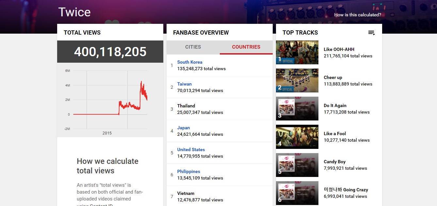Click the Vietnam country name
The height and width of the screenshot is (206, 437).
pos(186,193)
